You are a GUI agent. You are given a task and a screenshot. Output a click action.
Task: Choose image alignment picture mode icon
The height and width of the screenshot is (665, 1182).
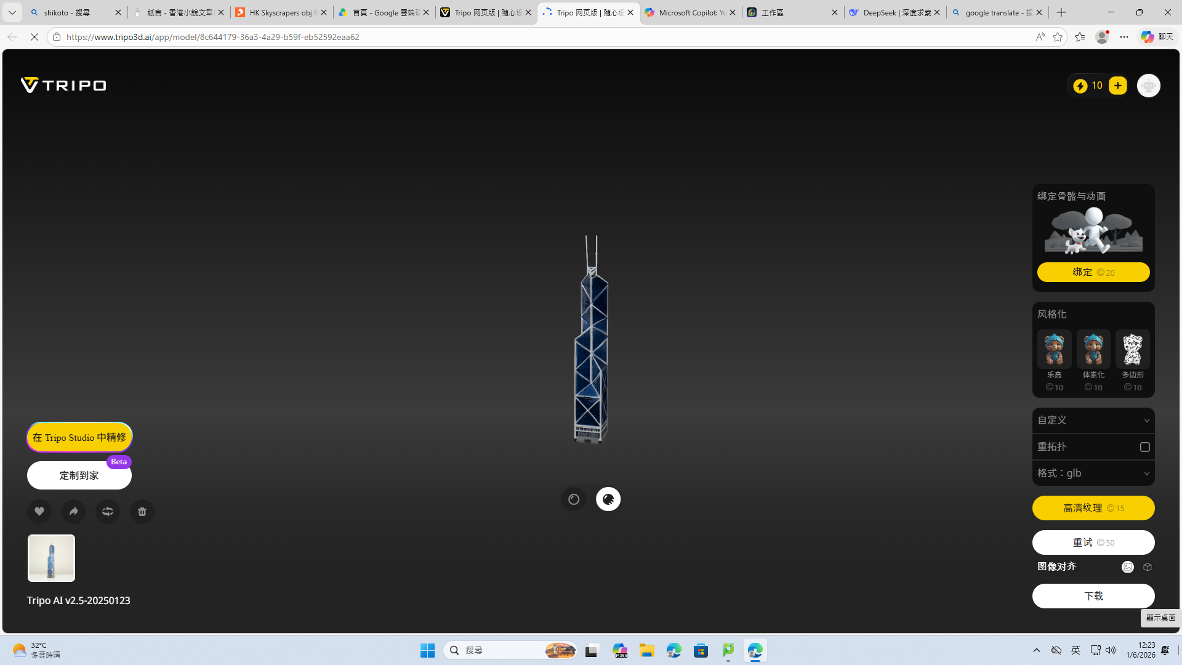pos(1128,567)
